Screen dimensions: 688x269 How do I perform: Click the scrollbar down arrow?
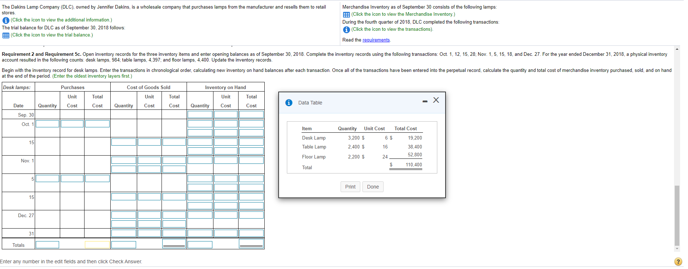677,249
